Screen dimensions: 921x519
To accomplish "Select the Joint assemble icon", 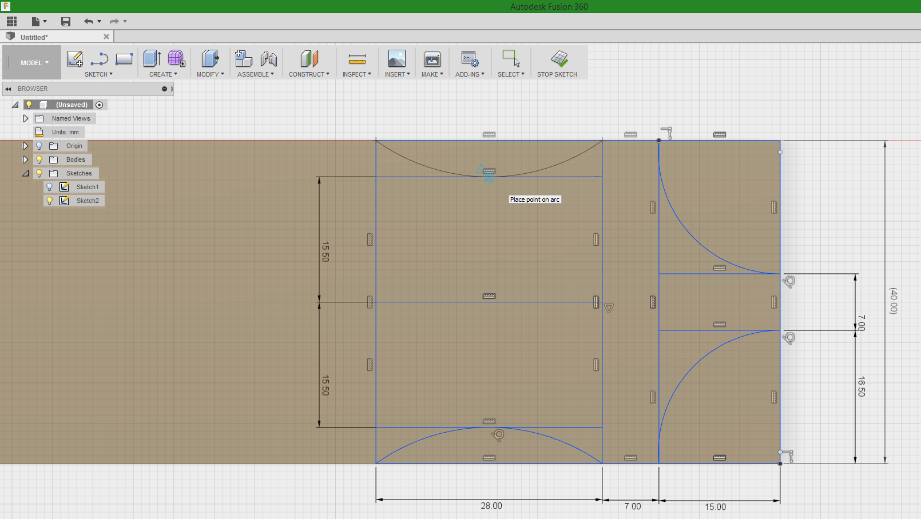I will (x=269, y=59).
